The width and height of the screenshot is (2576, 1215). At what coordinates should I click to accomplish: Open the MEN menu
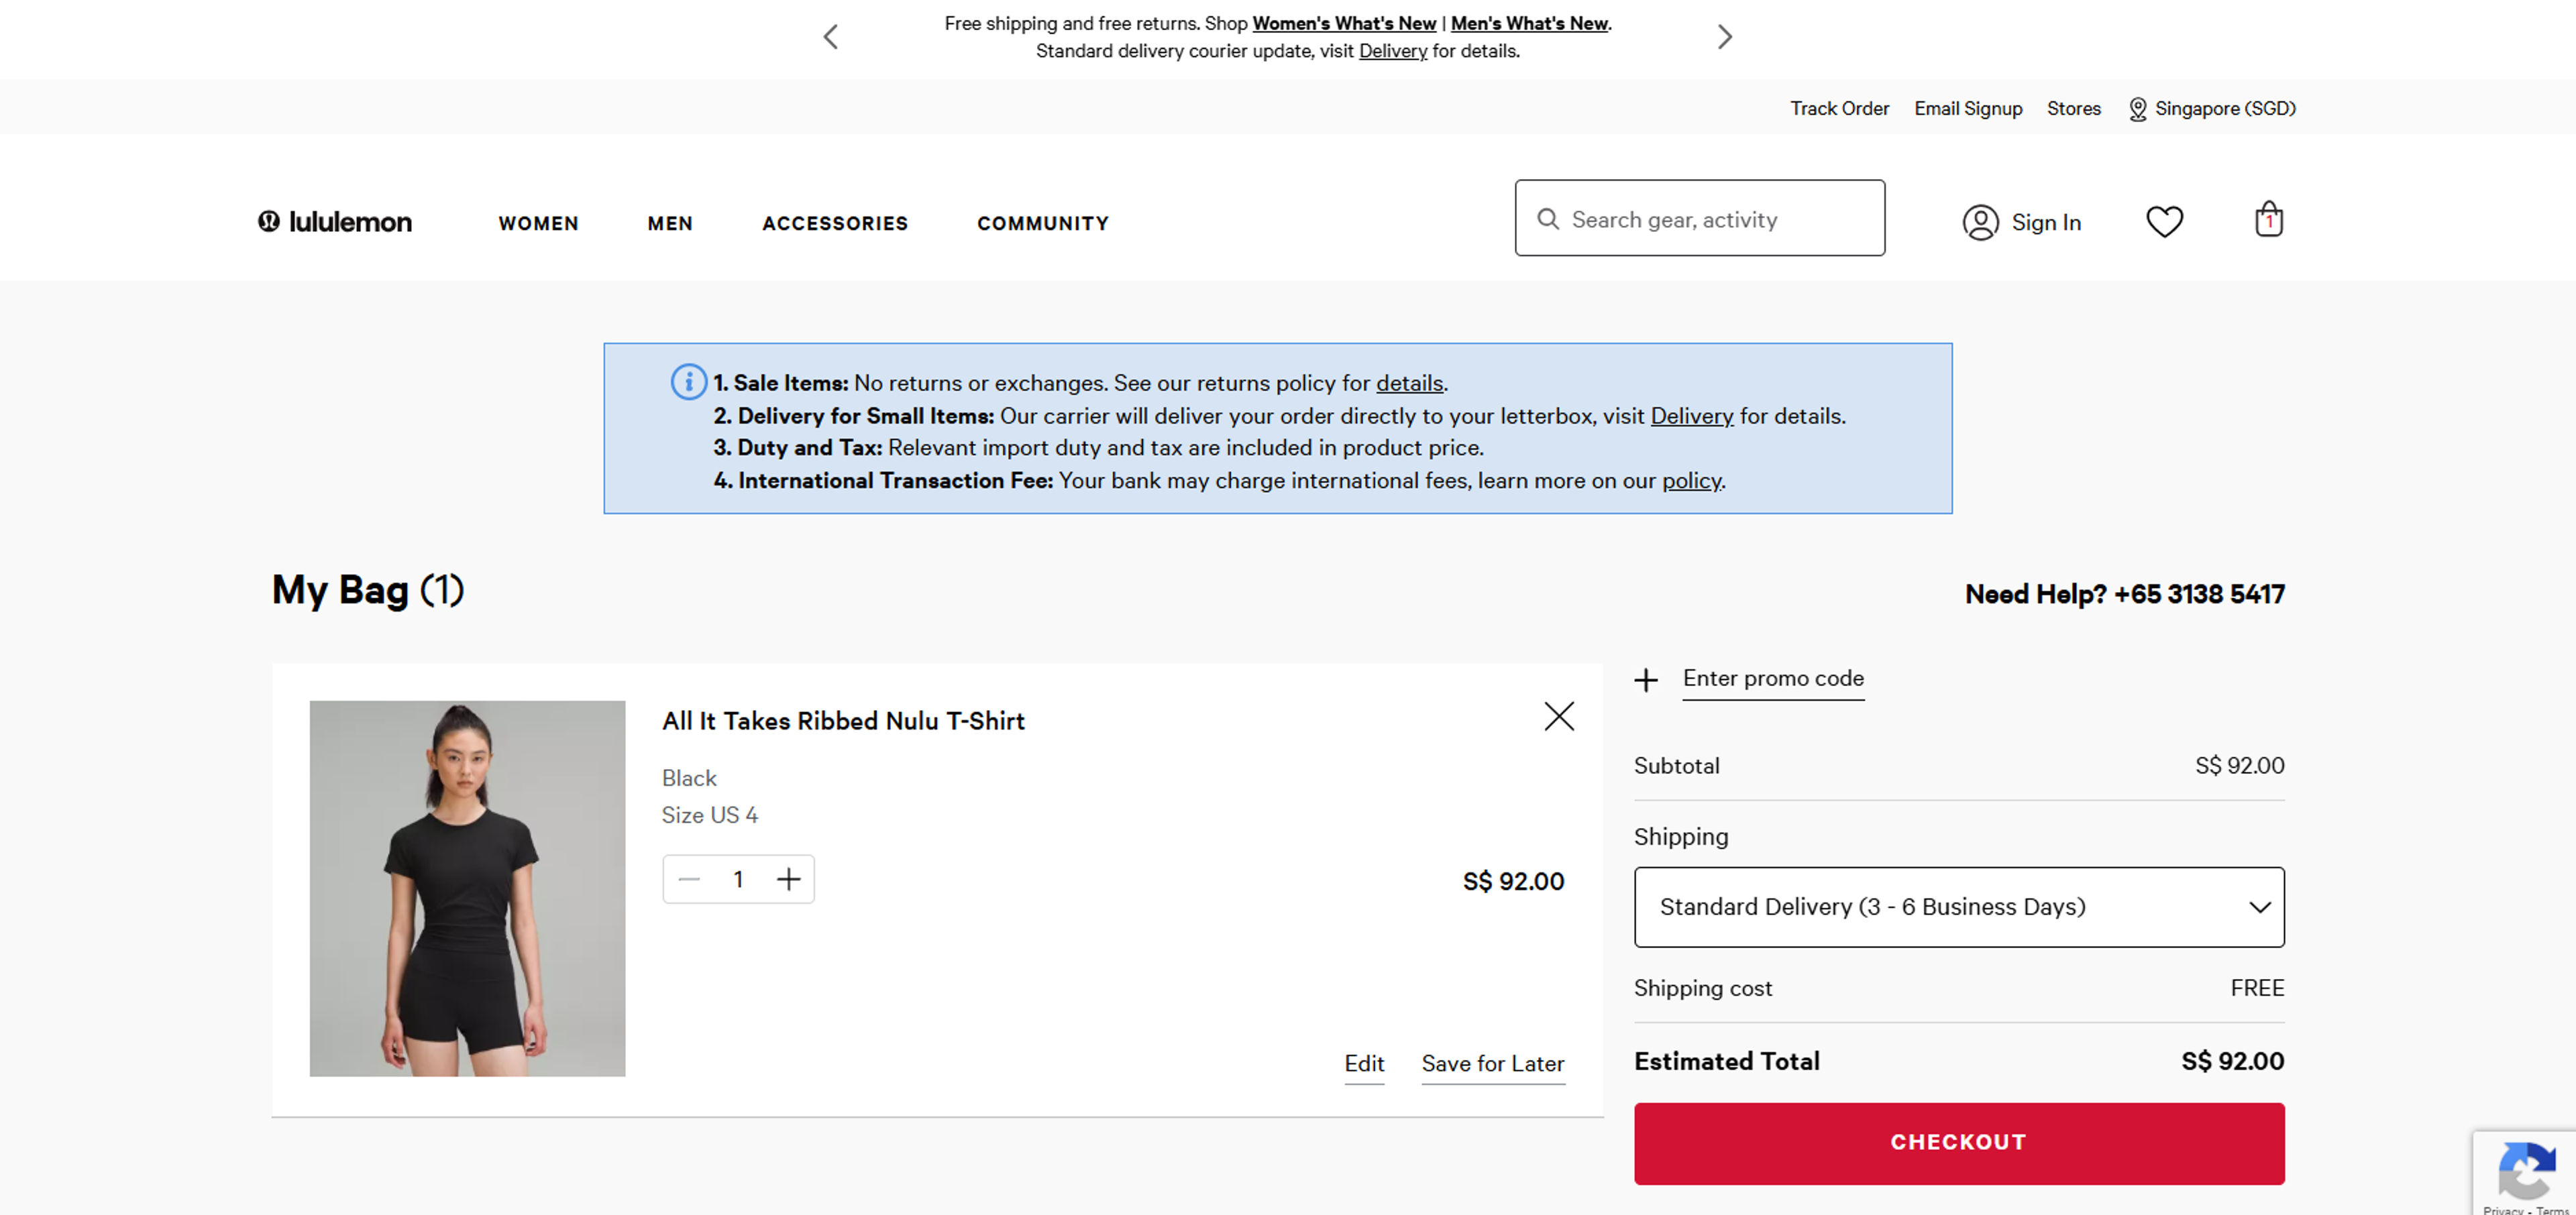pyautogui.click(x=670, y=223)
